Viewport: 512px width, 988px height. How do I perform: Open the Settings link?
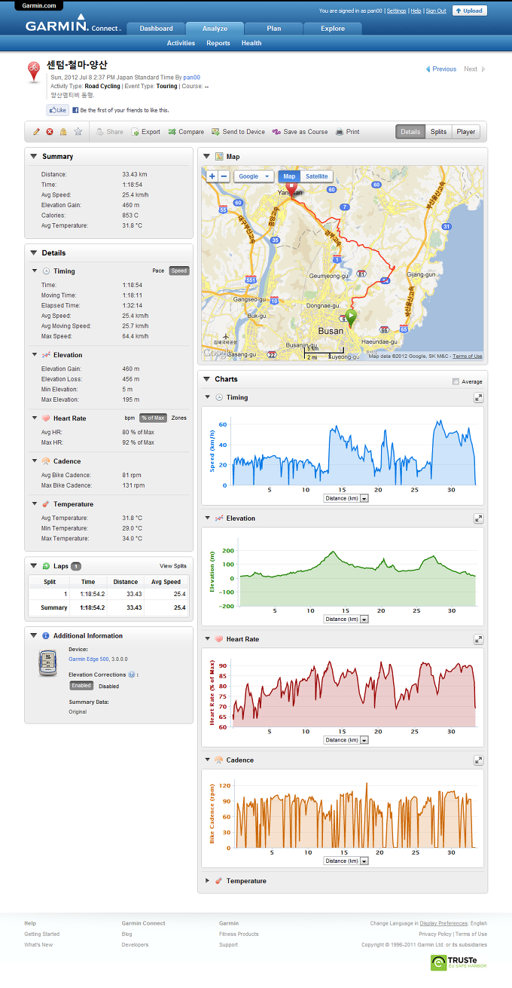click(x=397, y=11)
